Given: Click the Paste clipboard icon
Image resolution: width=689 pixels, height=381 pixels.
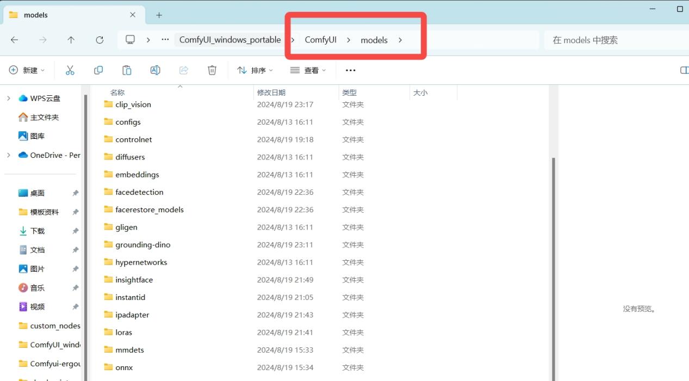Looking at the screenshot, I should (x=127, y=70).
